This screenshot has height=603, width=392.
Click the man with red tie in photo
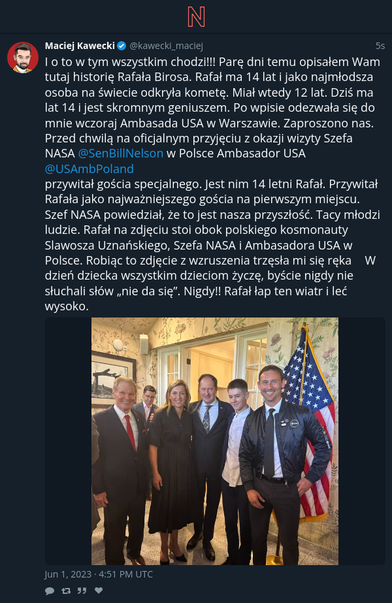[x=120, y=469]
